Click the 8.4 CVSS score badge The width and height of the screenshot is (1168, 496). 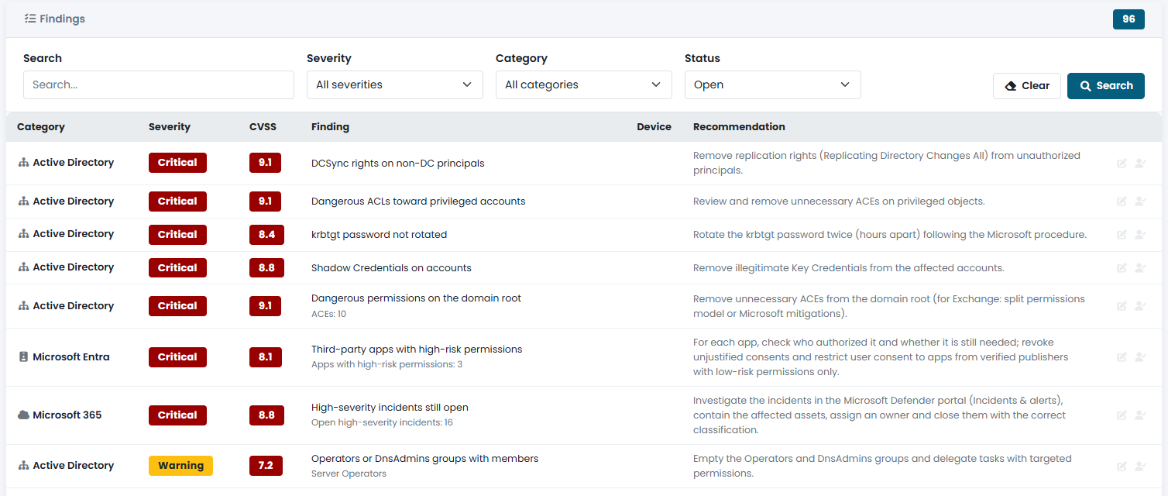coord(266,235)
